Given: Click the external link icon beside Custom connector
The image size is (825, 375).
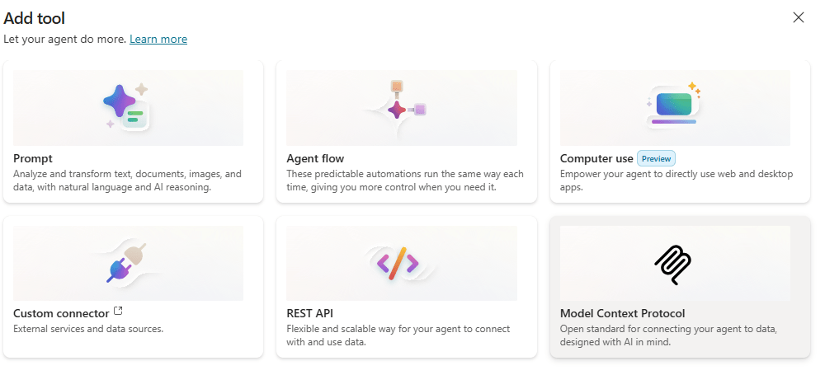Looking at the screenshot, I should (x=118, y=312).
